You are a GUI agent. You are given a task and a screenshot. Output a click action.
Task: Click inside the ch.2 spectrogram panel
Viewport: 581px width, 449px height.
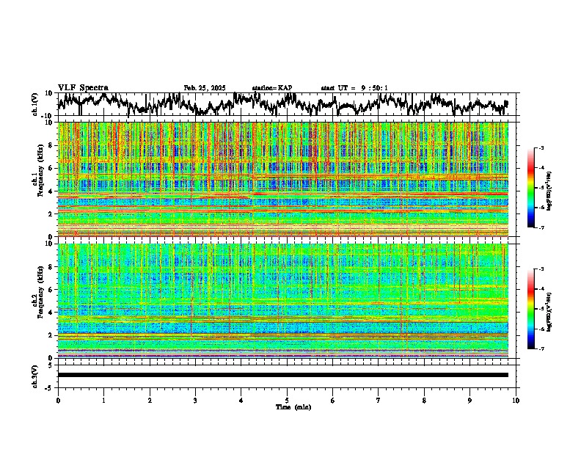pos(283,301)
